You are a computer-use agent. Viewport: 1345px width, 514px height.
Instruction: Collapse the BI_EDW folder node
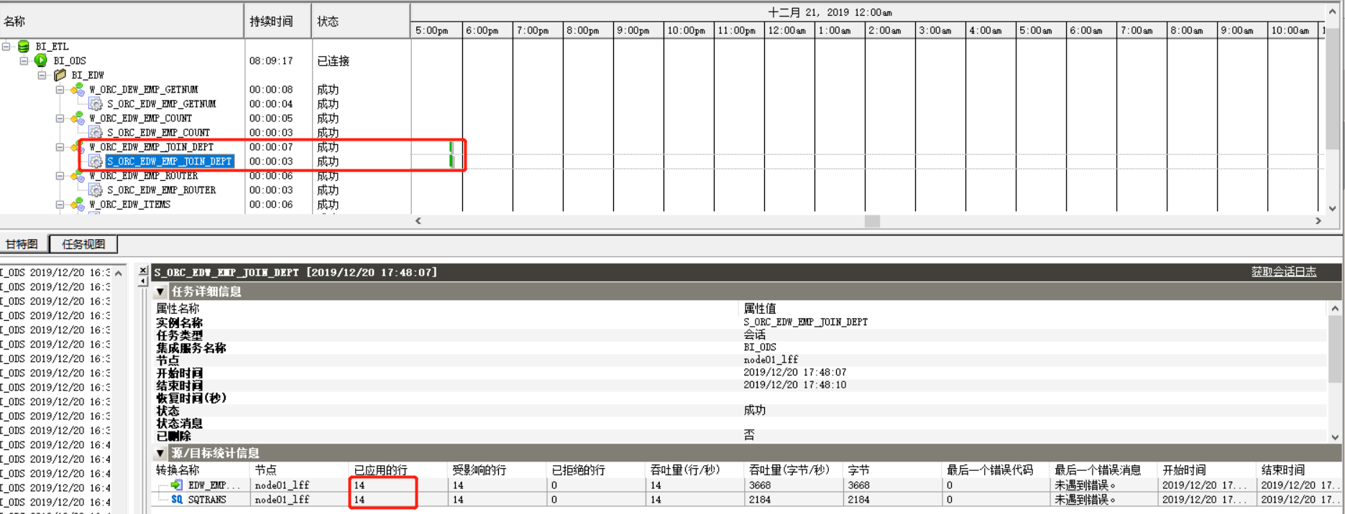click(x=42, y=75)
